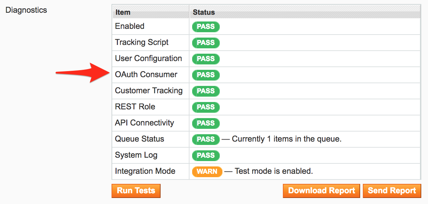This screenshot has width=428, height=204.
Task: Click the 'Test mode is enabled' message
Action: coord(274,171)
